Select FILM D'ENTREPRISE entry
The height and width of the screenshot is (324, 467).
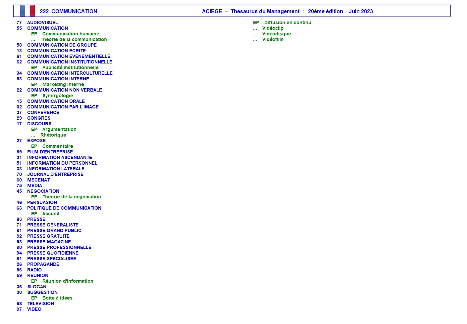[50, 152]
